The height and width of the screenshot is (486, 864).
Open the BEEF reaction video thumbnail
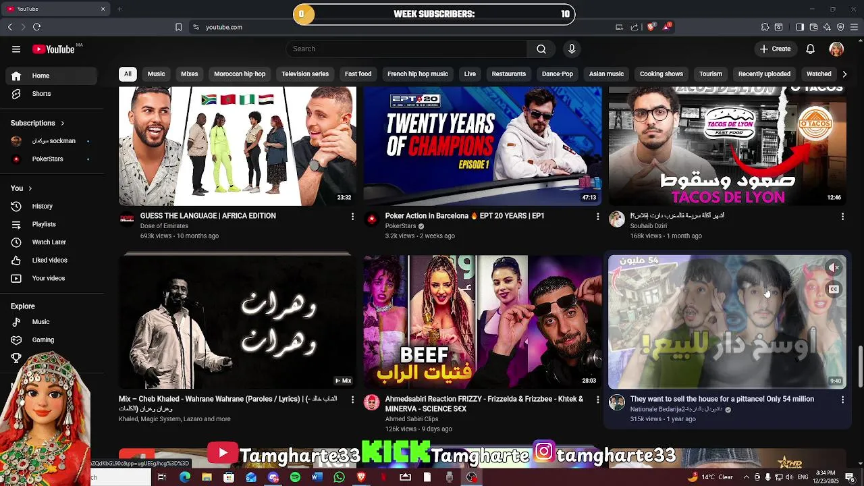[482, 321]
